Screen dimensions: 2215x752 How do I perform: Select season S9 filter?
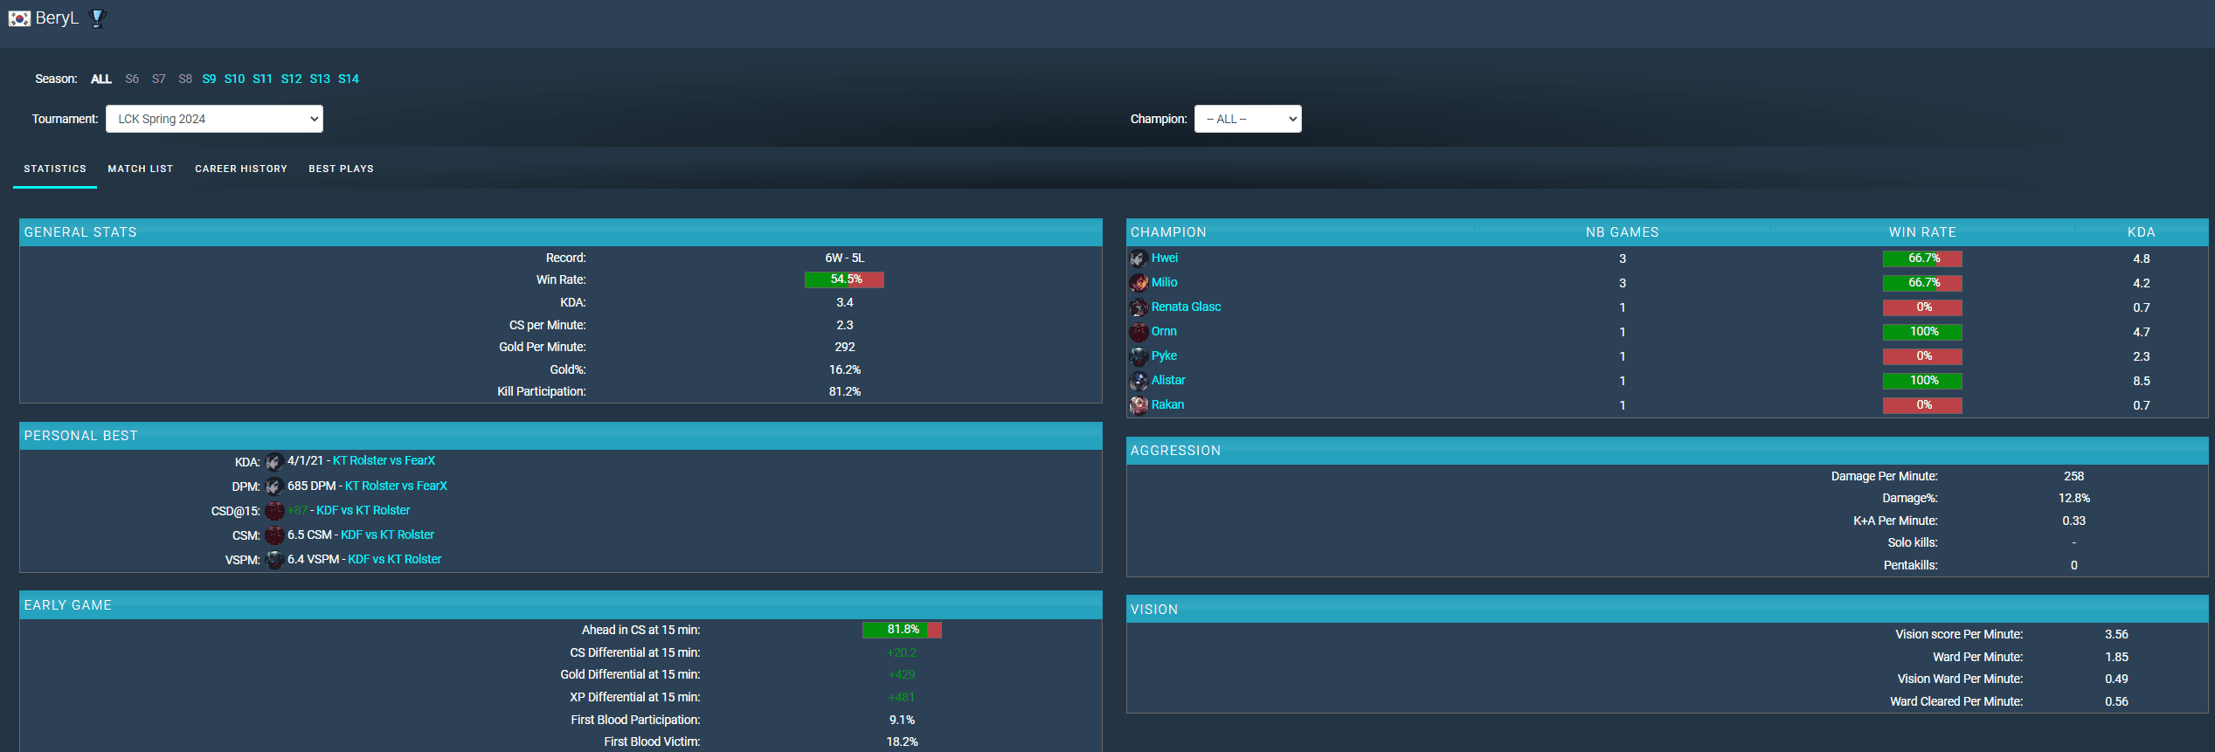[209, 79]
